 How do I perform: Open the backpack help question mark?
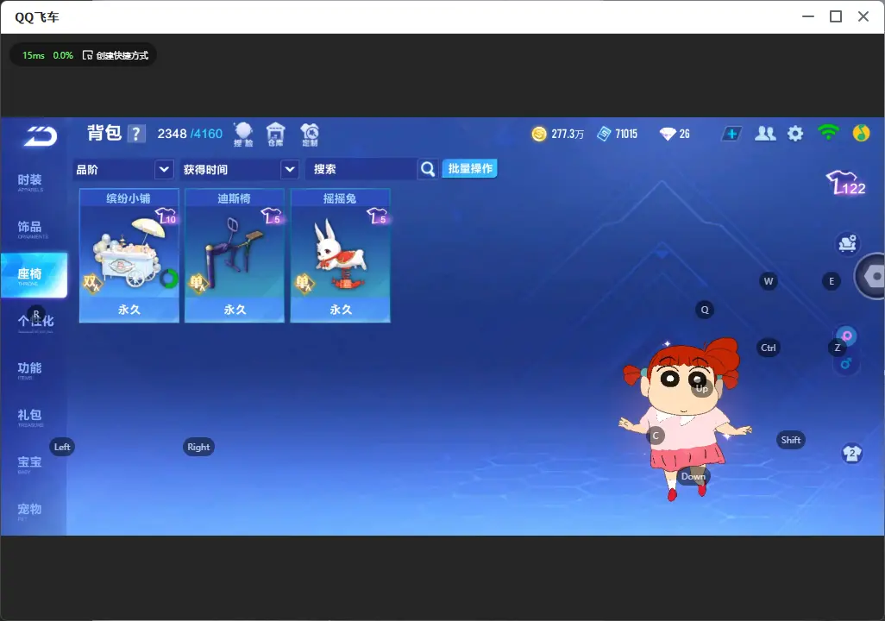click(x=135, y=134)
